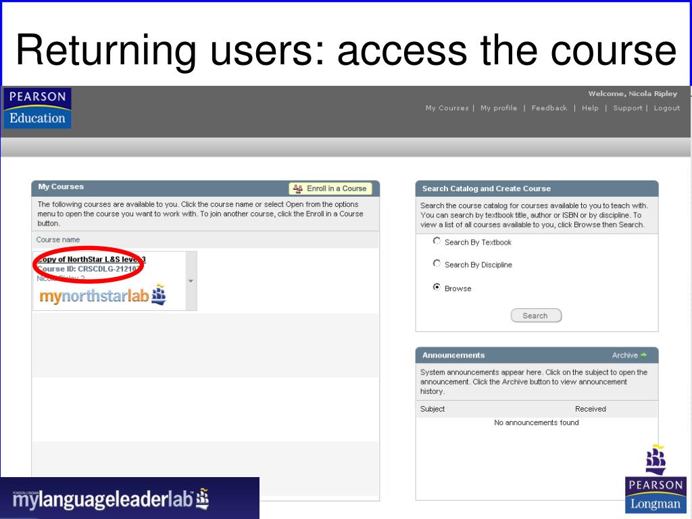This screenshot has height=519, width=692.
Task: Click the mylanguageleaderlab banner logo
Action: (111, 499)
